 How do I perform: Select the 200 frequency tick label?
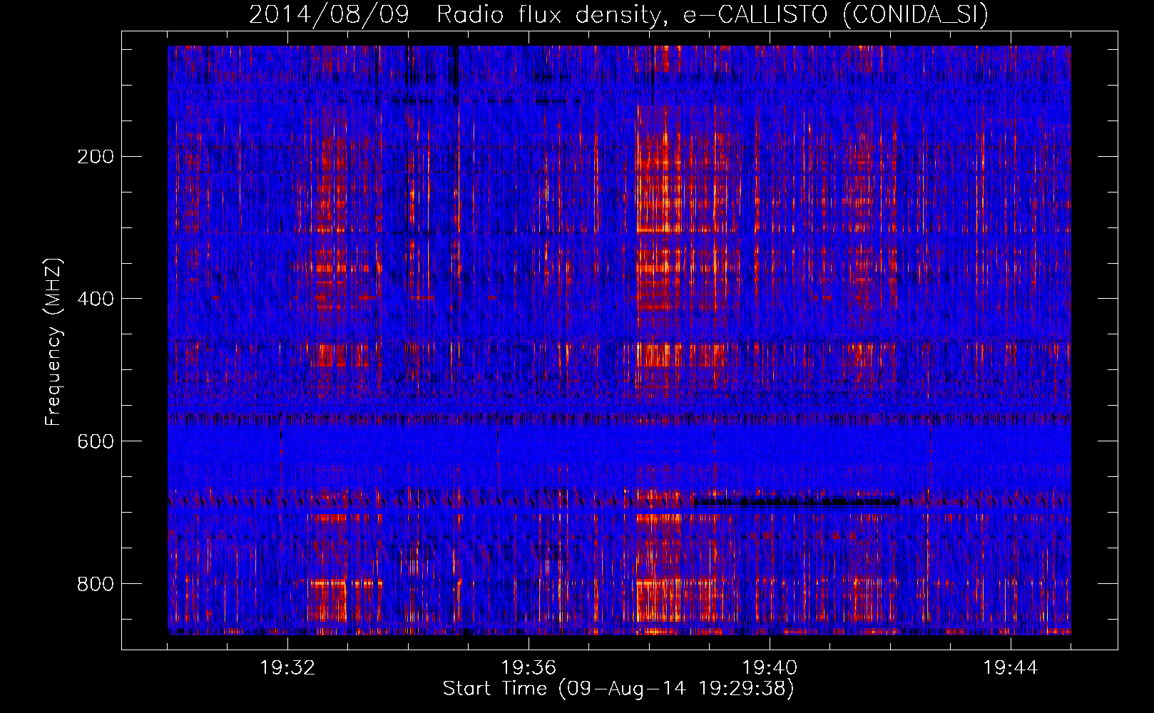click(x=96, y=156)
